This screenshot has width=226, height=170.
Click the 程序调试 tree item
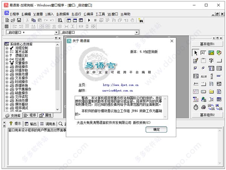tap(21, 108)
